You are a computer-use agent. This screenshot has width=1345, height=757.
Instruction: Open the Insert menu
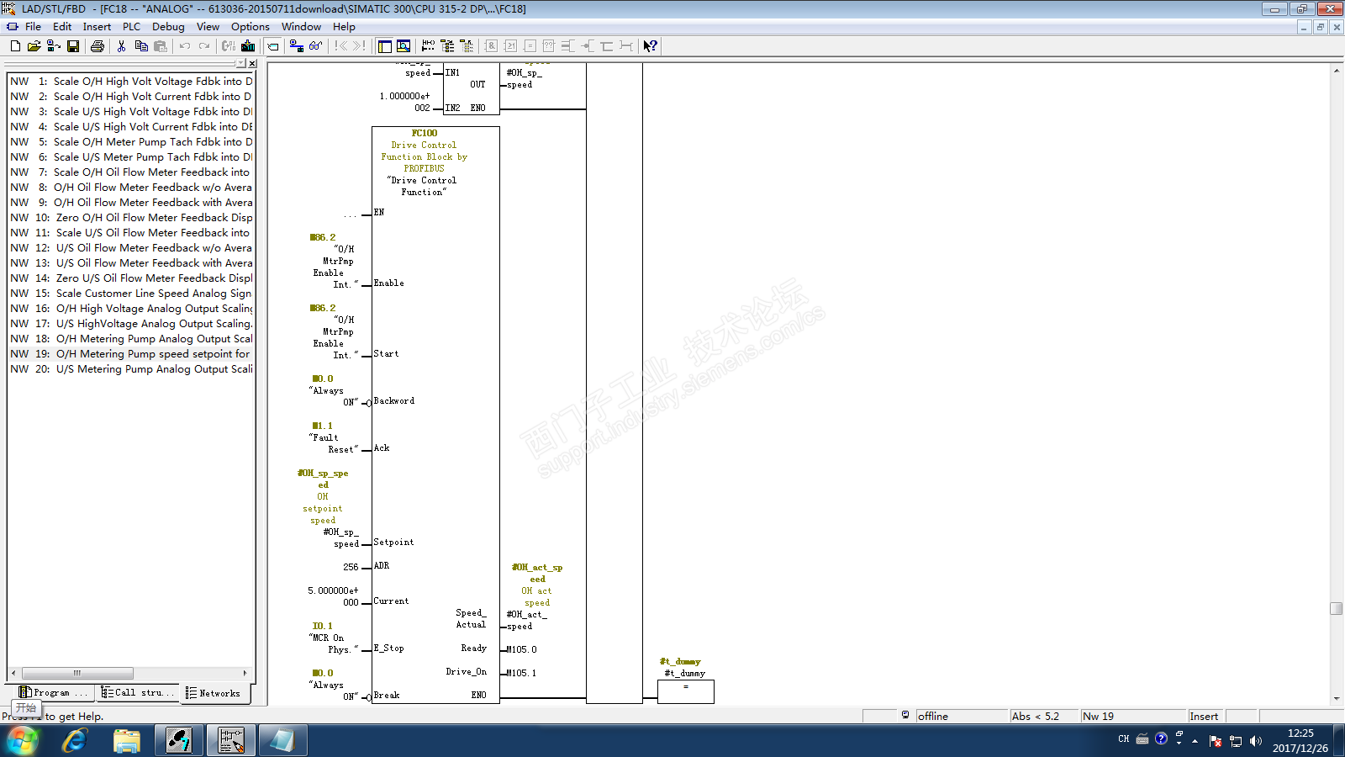(x=97, y=27)
